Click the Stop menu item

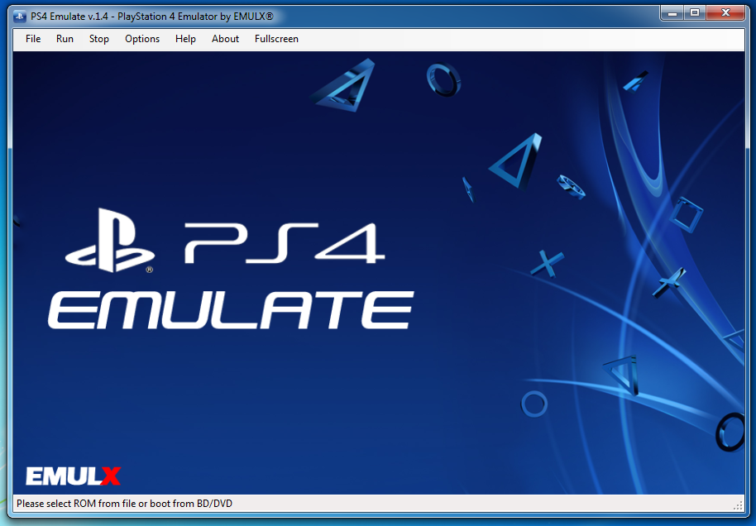(x=98, y=39)
